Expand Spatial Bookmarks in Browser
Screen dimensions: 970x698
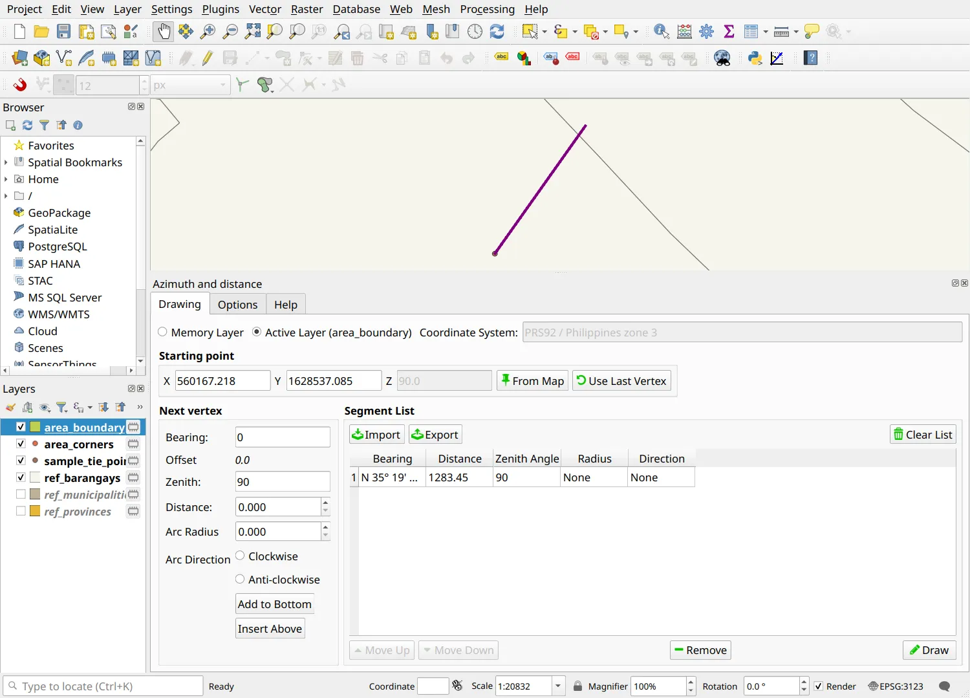6,162
